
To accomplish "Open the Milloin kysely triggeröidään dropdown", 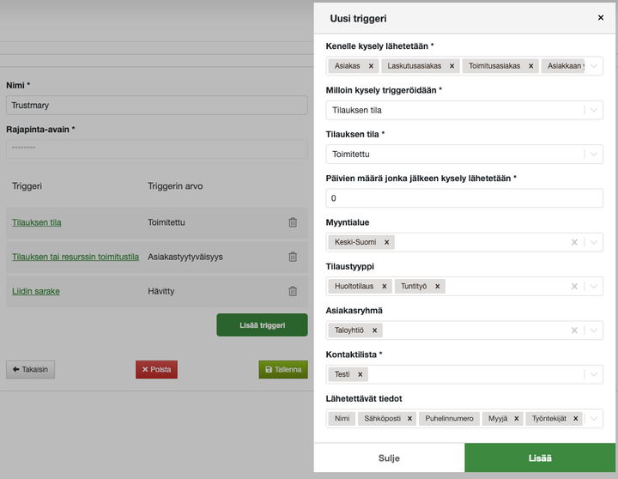I will (593, 110).
